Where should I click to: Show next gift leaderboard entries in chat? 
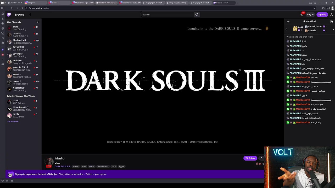[333, 30]
